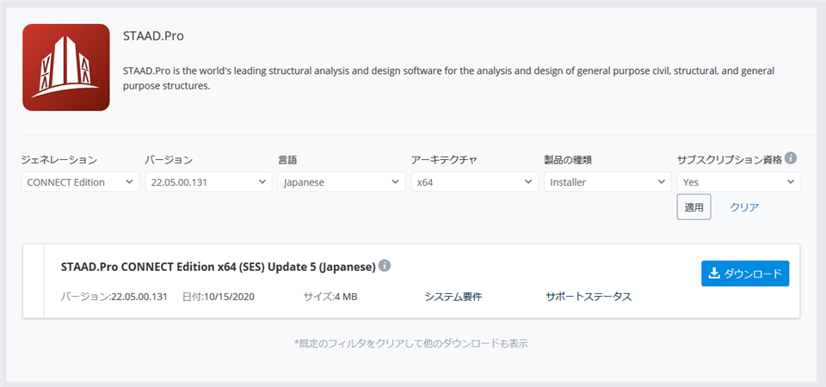Click the ジェネレーション filter label
The height and width of the screenshot is (387, 826).
tap(59, 160)
